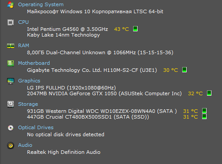Click the green indicator beside 30 °C
This screenshot has width=222, height=164.
coord(184,70)
